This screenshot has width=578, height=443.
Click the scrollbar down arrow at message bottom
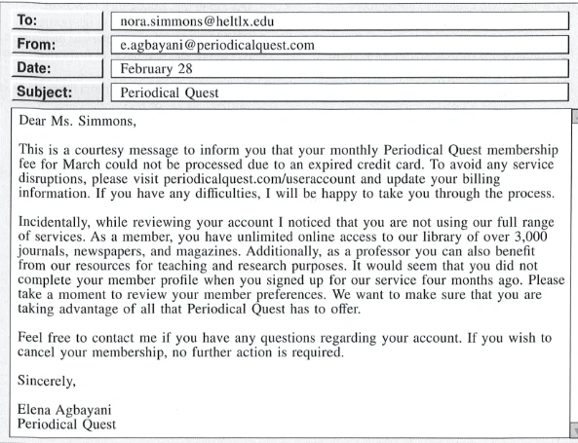pos(575,431)
